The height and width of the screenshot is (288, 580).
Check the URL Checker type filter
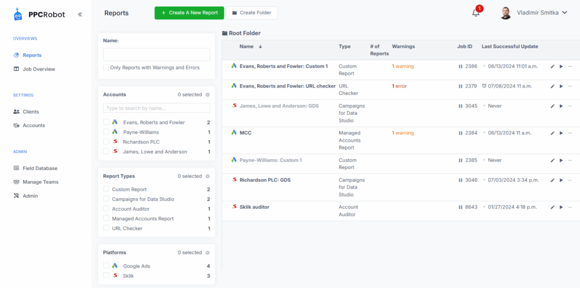point(106,228)
